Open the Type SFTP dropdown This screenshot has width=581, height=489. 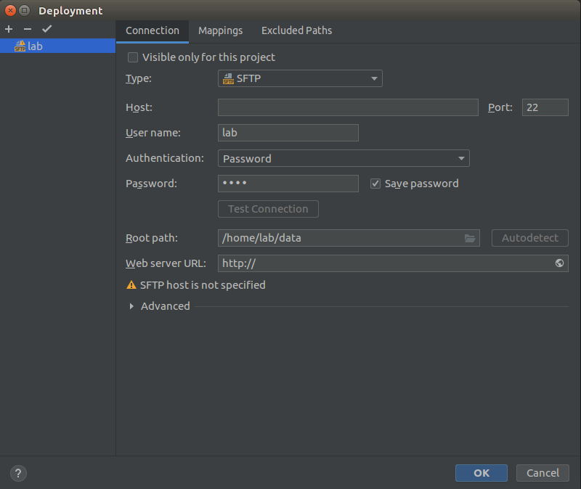pos(300,78)
